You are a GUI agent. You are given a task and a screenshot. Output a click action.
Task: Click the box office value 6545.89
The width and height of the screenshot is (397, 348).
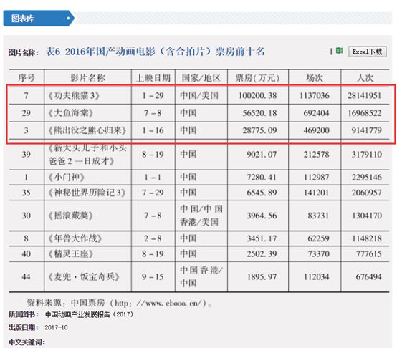pyautogui.click(x=262, y=193)
